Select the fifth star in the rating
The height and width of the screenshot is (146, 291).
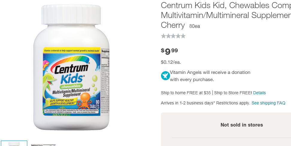point(183,36)
